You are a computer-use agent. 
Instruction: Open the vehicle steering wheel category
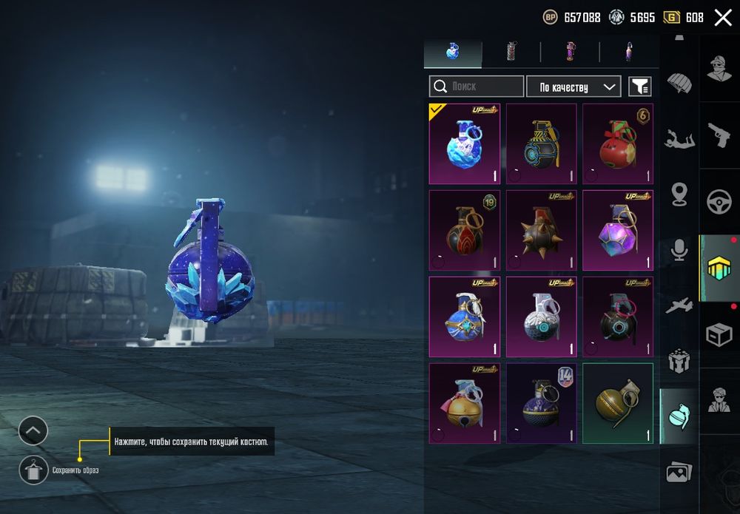click(x=719, y=202)
